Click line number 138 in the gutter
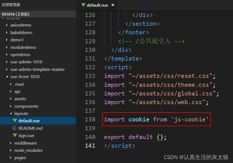The image size is (233, 163). pos(90,119)
